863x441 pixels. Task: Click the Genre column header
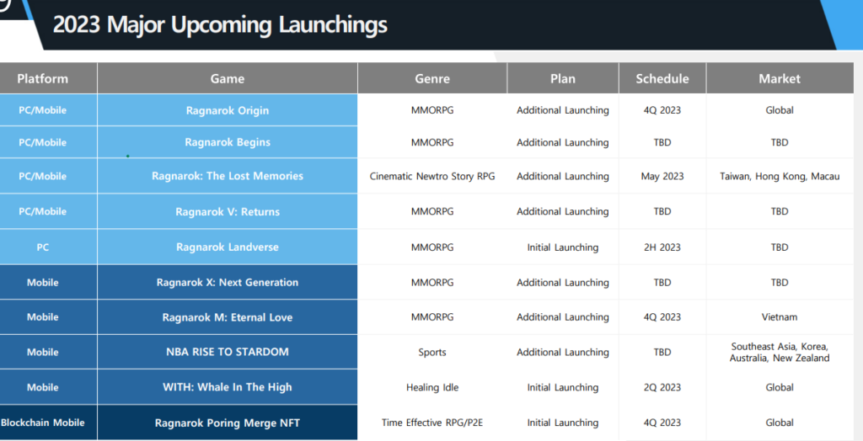click(432, 78)
